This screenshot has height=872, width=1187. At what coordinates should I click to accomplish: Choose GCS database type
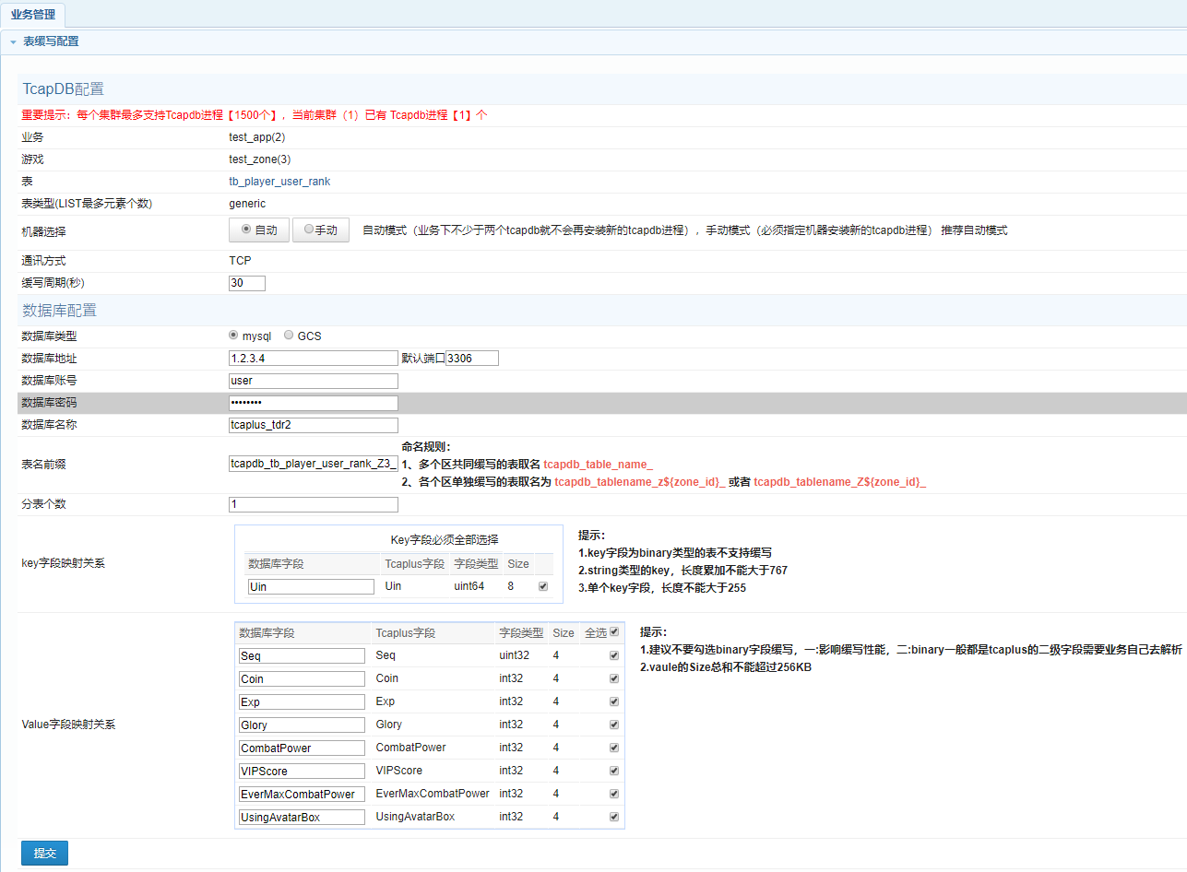coord(289,336)
